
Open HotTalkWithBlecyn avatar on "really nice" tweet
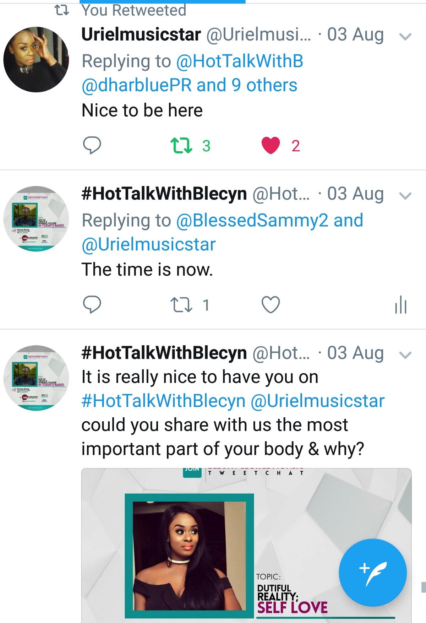pos(36,378)
